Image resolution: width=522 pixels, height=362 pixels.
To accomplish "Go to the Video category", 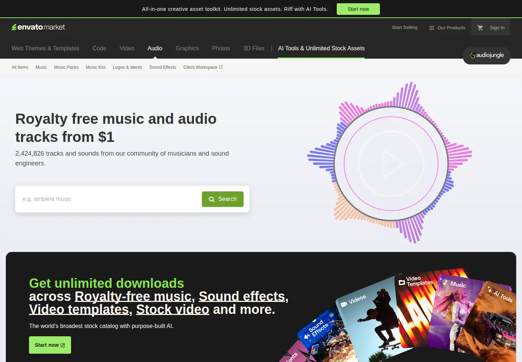I will 127,48.
